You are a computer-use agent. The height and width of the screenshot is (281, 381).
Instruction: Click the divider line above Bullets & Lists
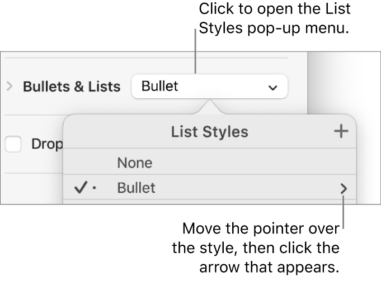[x=145, y=58]
